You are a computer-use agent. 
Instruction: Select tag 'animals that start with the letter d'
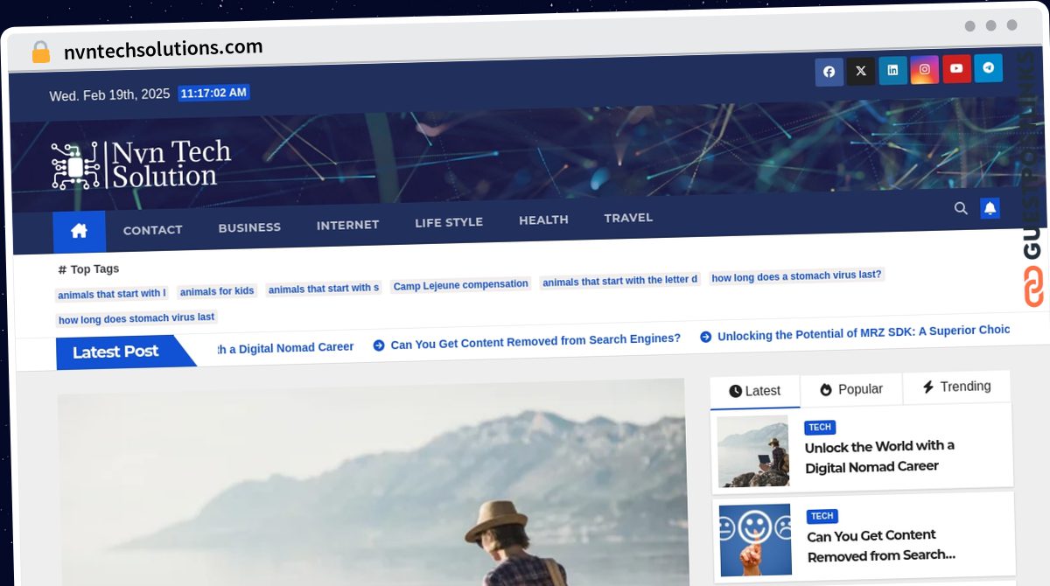click(619, 281)
